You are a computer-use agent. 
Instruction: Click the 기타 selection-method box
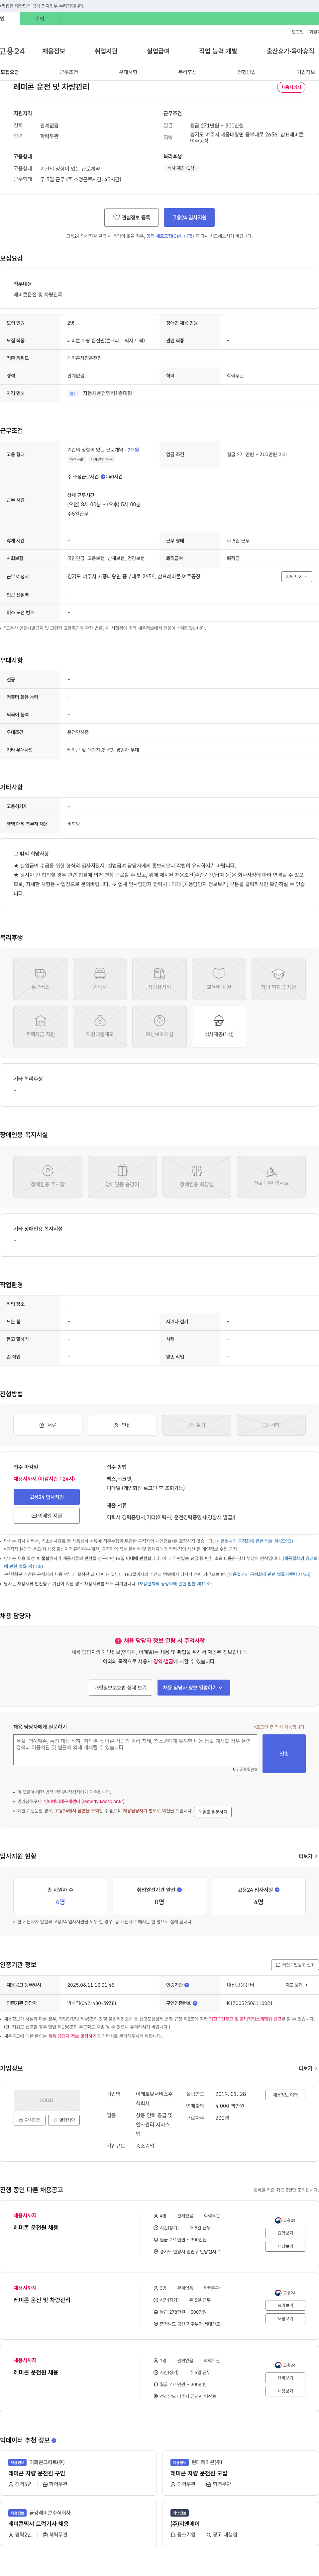[271, 1425]
